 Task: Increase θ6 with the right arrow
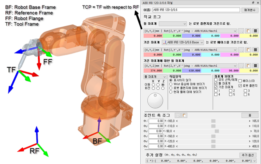tap(249, 146)
